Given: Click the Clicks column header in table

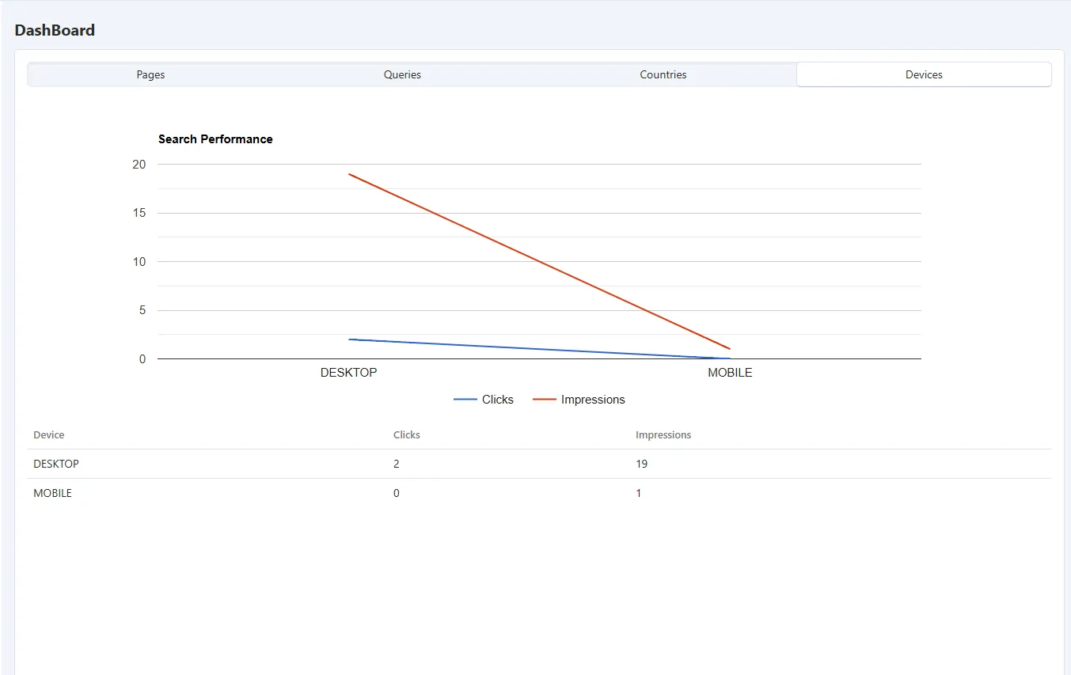Looking at the screenshot, I should point(407,435).
